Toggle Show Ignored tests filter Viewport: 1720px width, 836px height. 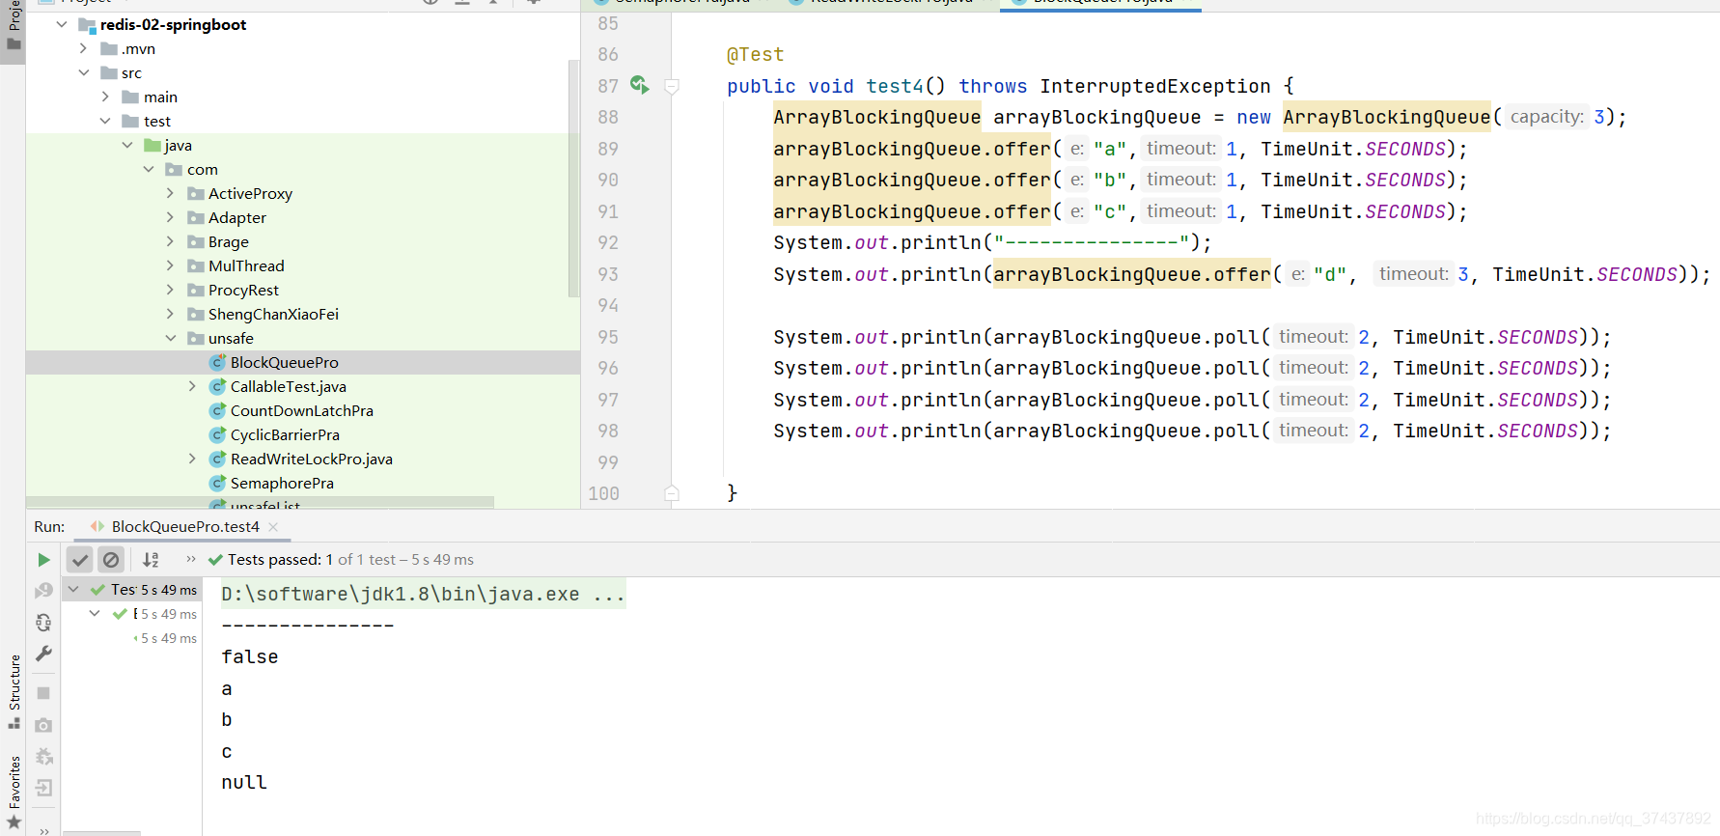coord(111,560)
